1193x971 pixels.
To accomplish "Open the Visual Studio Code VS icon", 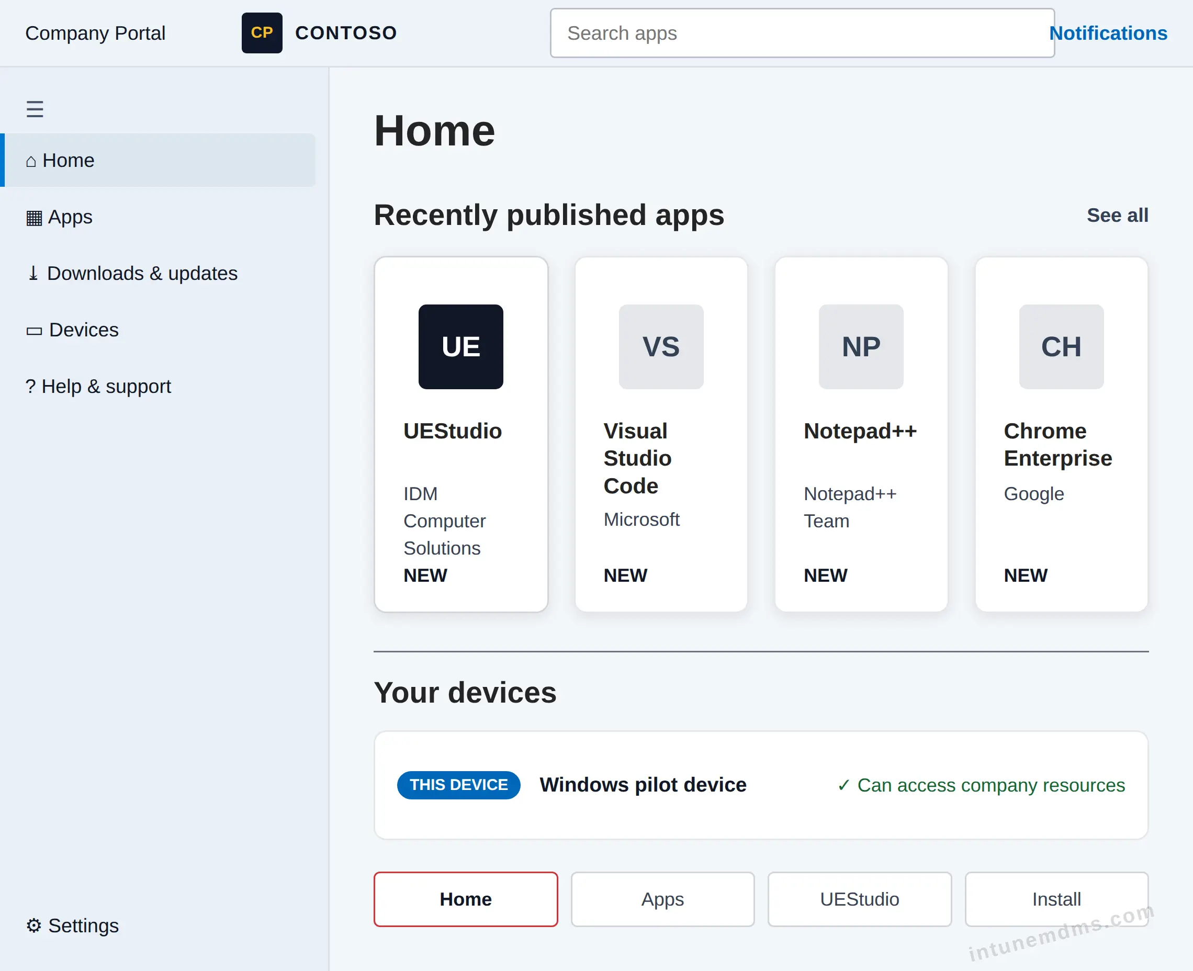I will click(660, 346).
